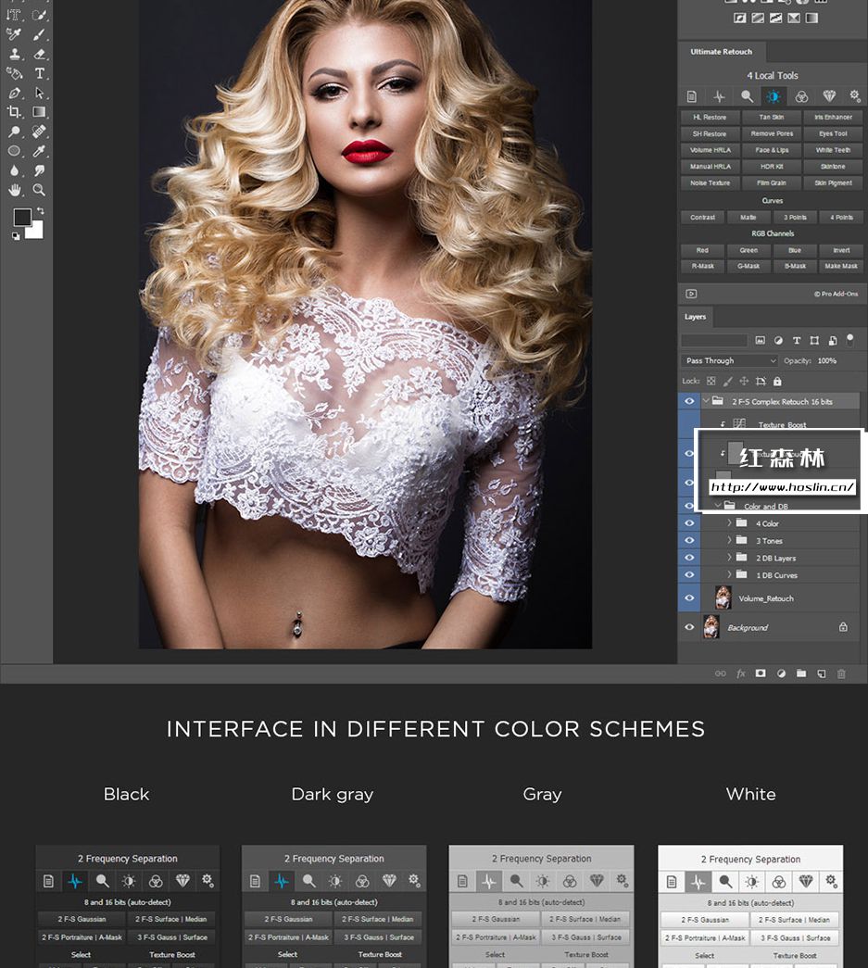Toggle the layer filter switch
This screenshot has width=868, height=968.
[x=850, y=339]
